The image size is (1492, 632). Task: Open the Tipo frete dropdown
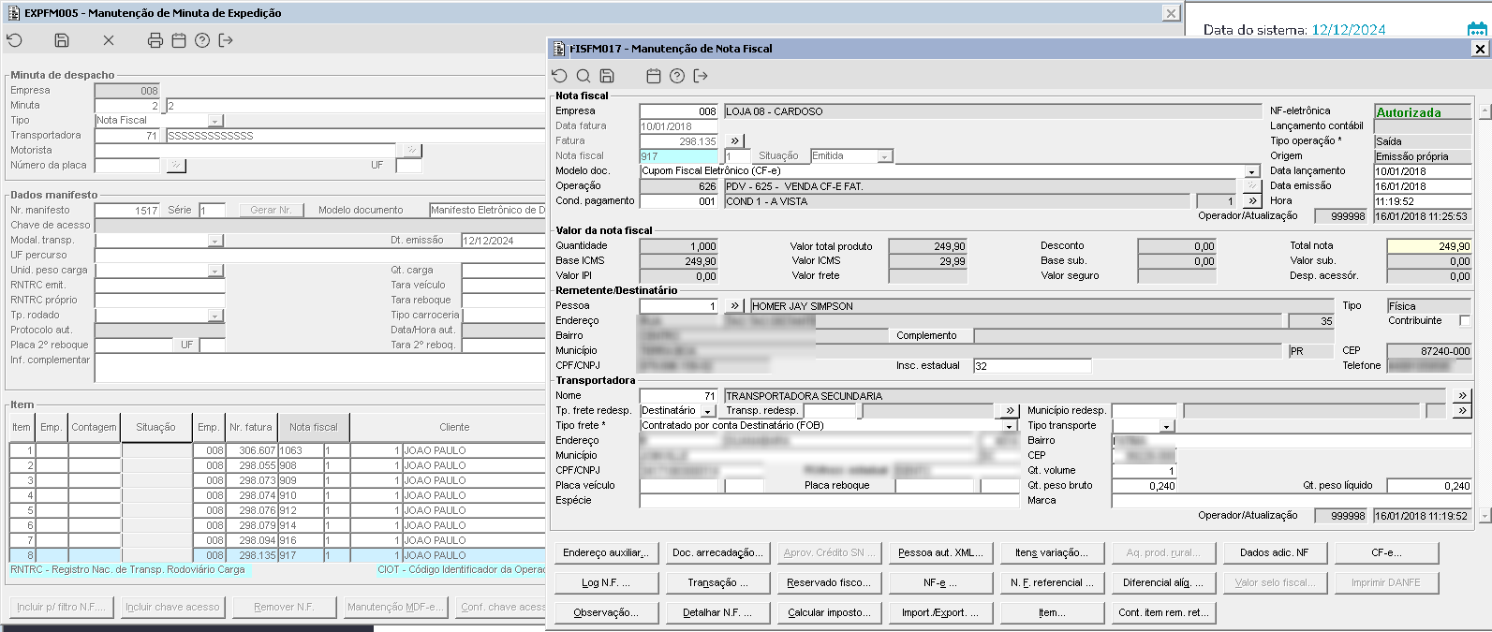click(1010, 426)
